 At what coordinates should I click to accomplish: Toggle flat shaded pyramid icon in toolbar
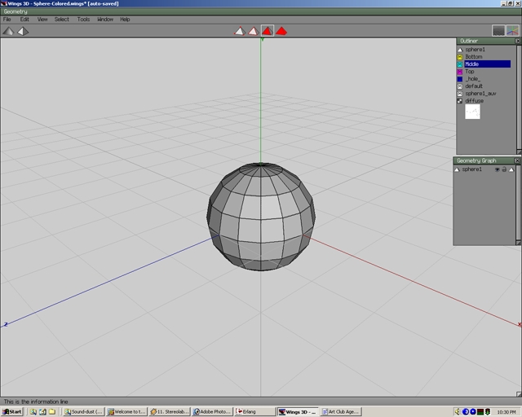[x=9, y=31]
